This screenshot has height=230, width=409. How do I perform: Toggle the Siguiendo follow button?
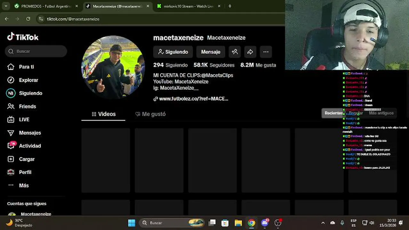173,52
